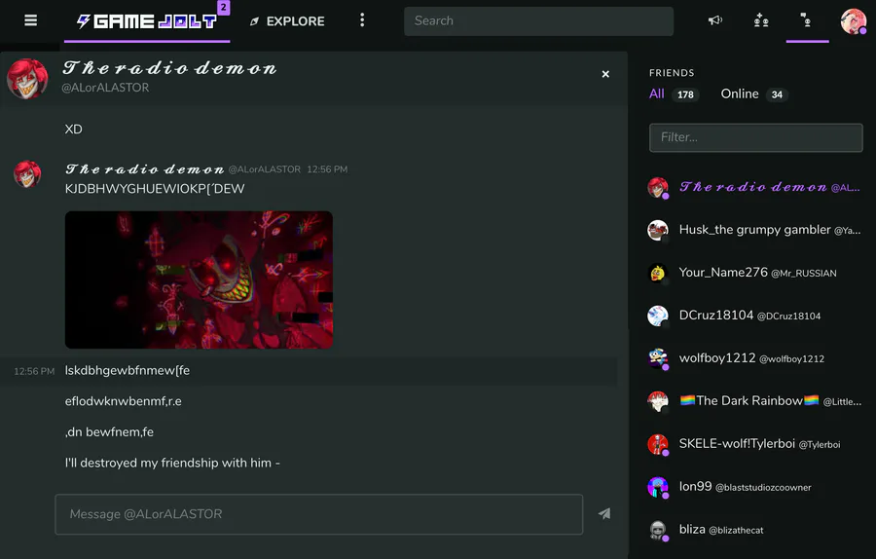Open chat with SKELE-wolf!Tylerboi
876x559 pixels.
coord(754,444)
